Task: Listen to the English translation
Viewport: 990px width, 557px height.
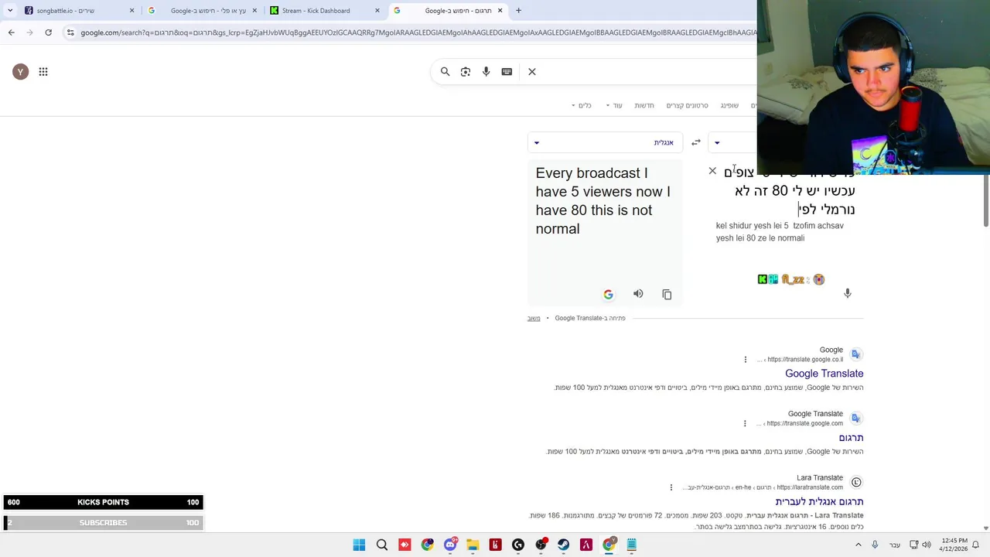Action: [x=638, y=294]
